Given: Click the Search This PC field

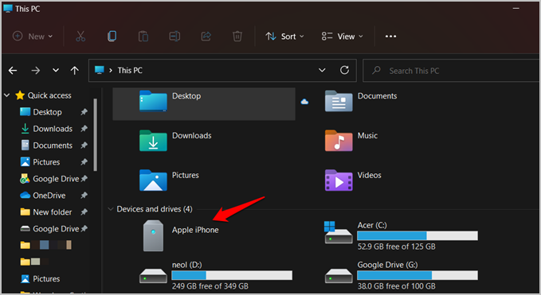Looking at the screenshot, I should tap(451, 71).
